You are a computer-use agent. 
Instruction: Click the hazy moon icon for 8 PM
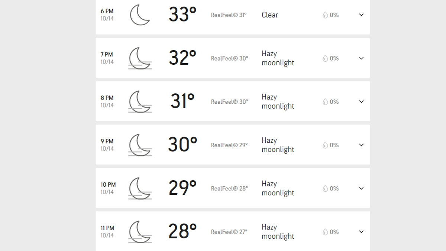coord(140,102)
